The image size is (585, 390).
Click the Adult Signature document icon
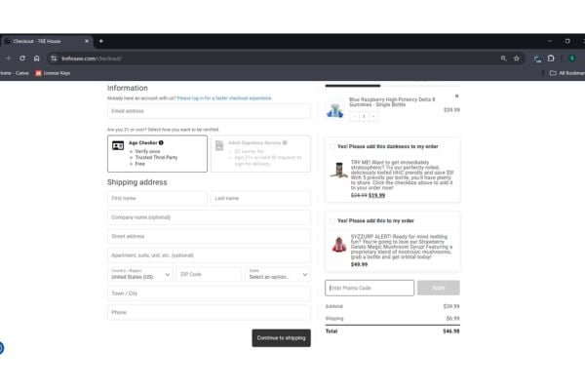click(x=219, y=145)
